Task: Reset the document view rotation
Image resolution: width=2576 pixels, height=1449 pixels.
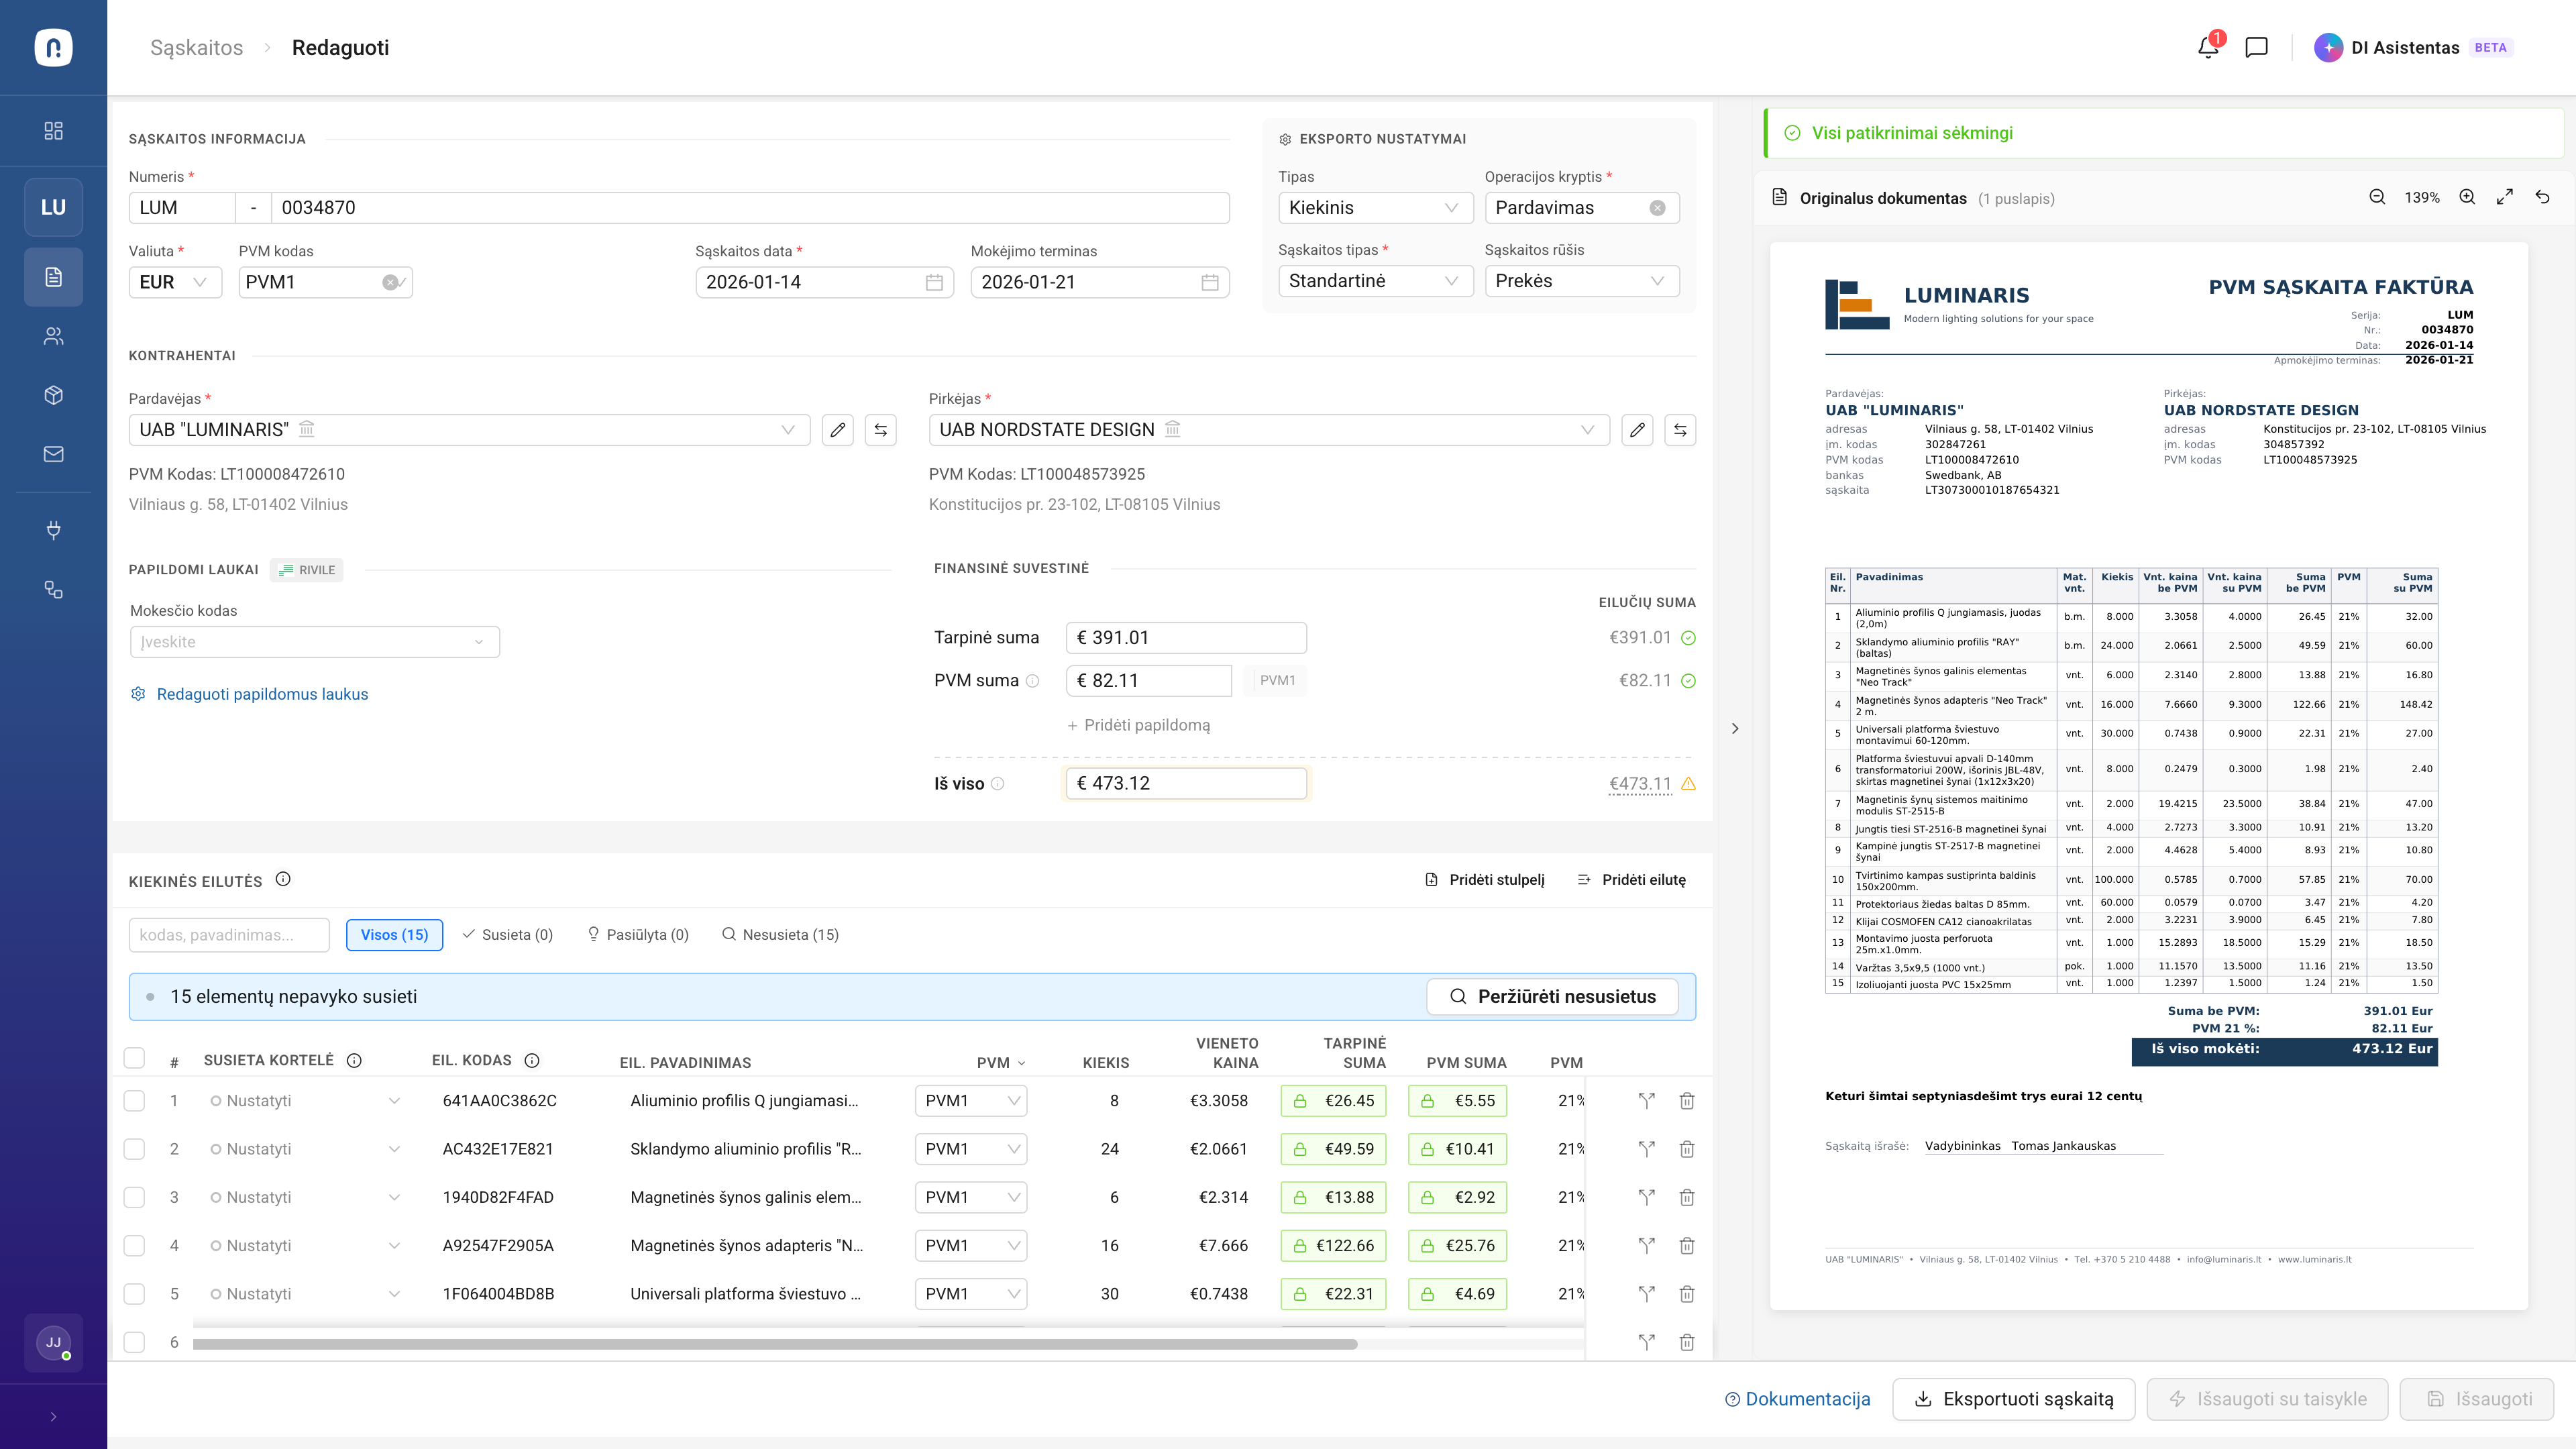Action: 2542,198
